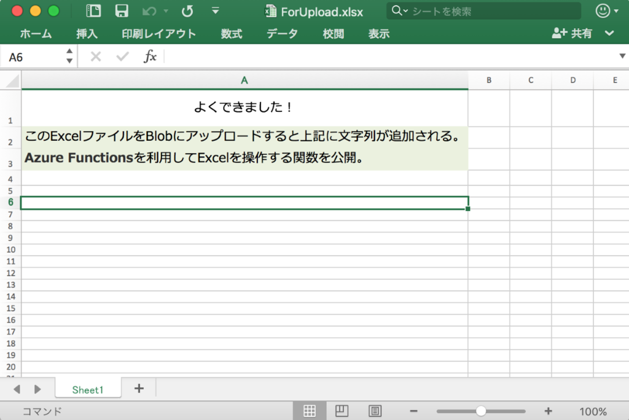
Task: Click the コマンド status bar text
Action: 42,411
